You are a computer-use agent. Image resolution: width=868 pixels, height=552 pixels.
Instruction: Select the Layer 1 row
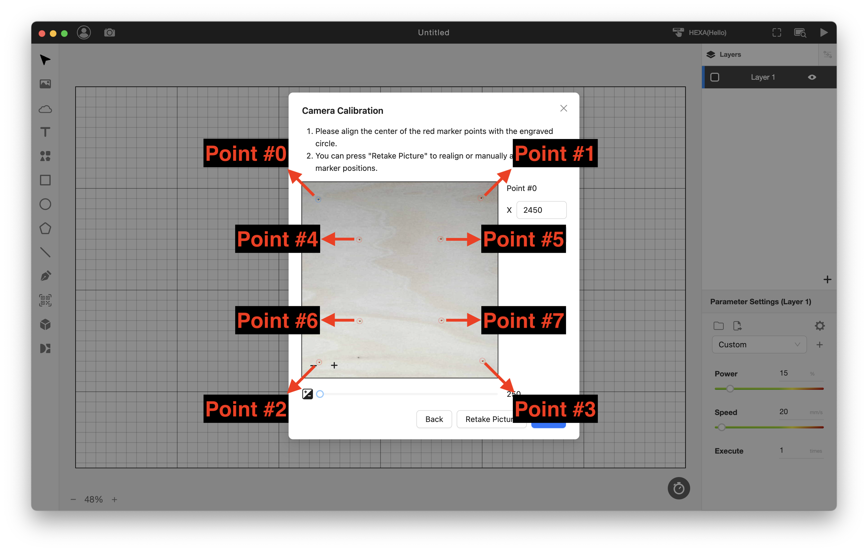point(769,77)
